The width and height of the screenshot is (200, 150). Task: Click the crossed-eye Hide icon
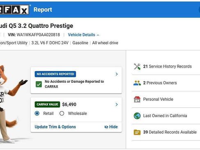pos(106,127)
